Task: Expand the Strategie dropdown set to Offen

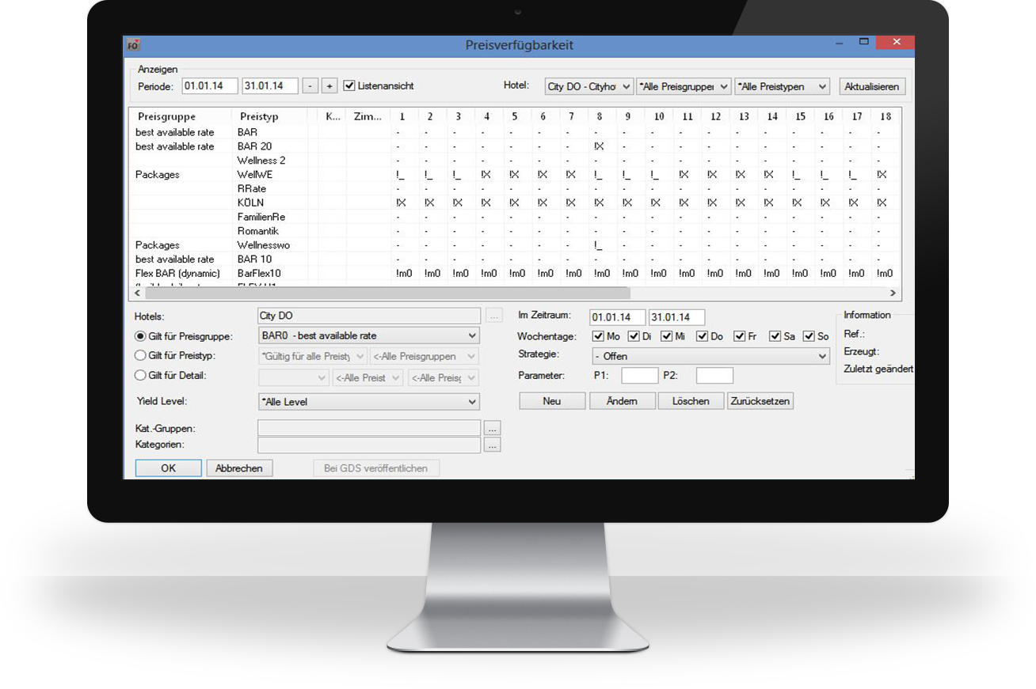Action: click(710, 357)
